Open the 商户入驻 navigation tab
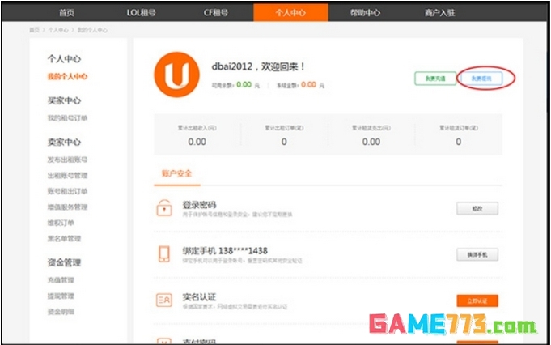 tap(440, 13)
